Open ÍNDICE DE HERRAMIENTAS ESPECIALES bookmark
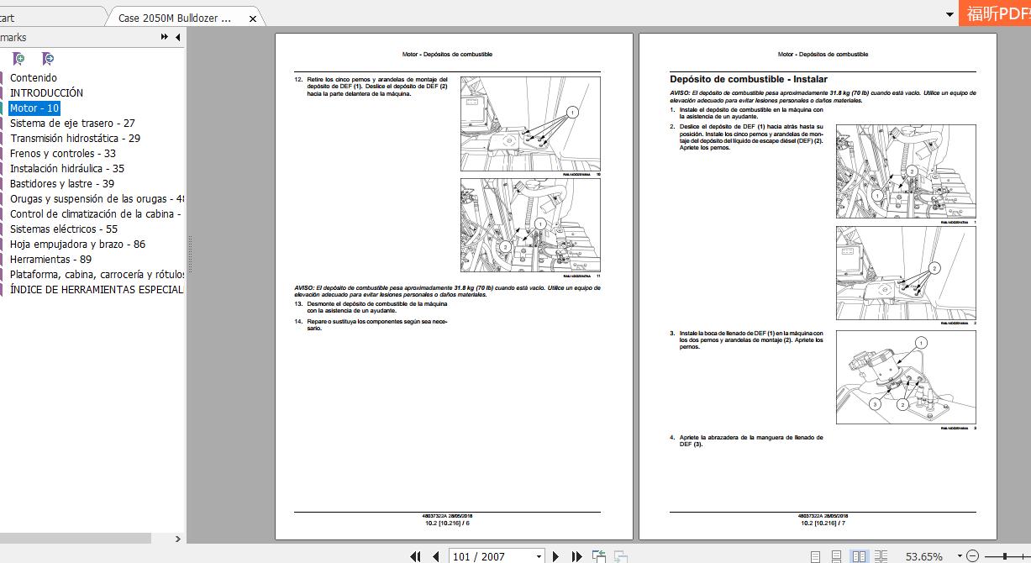 (96, 290)
